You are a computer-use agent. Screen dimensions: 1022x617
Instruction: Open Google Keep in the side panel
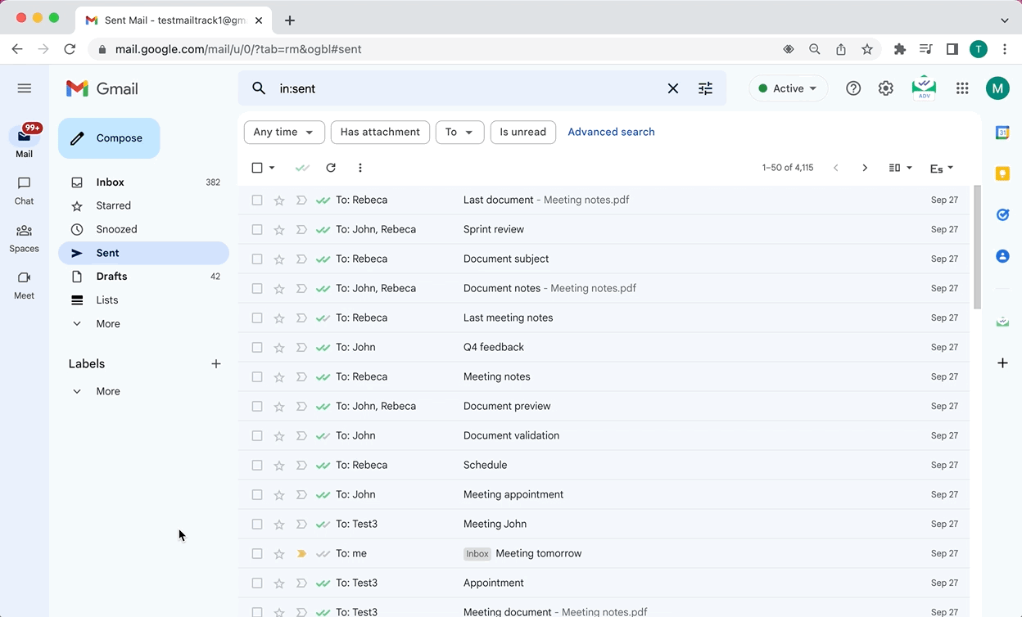point(1002,173)
